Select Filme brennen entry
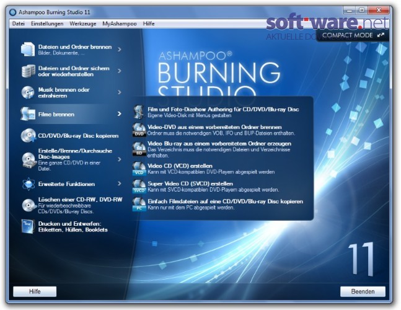 coord(56,114)
